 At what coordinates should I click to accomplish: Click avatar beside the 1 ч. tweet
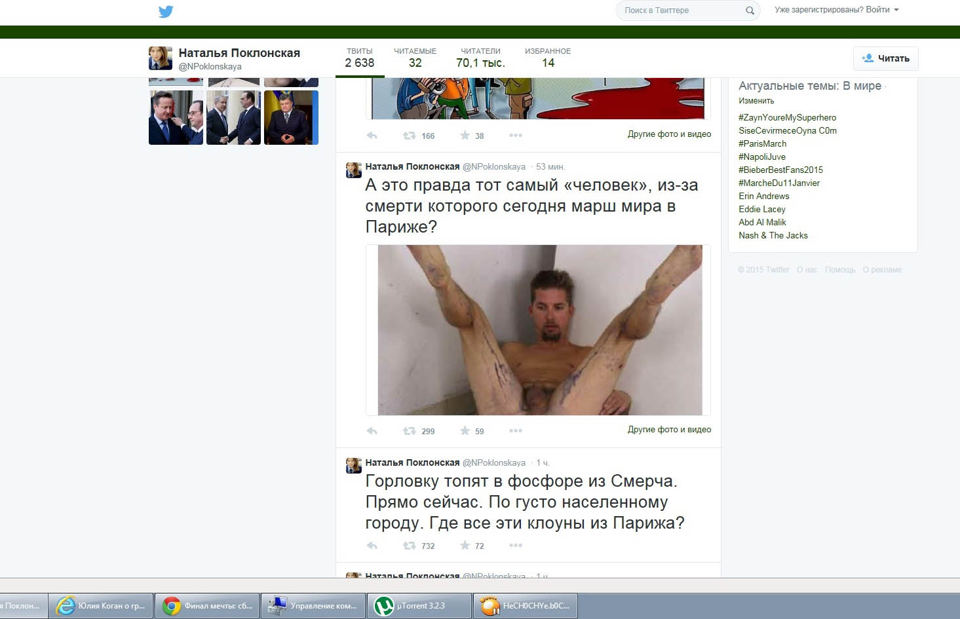pyautogui.click(x=354, y=466)
